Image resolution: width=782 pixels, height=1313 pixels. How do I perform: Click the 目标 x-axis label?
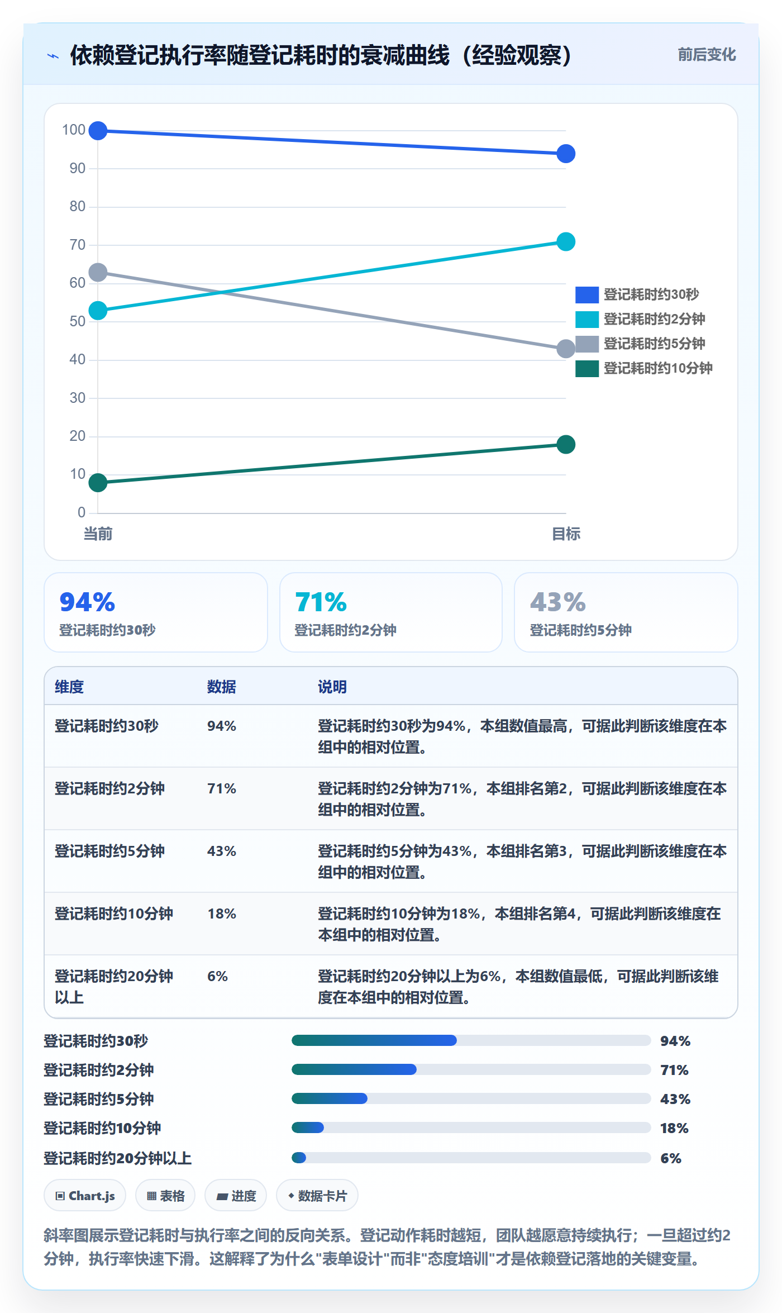[566, 534]
